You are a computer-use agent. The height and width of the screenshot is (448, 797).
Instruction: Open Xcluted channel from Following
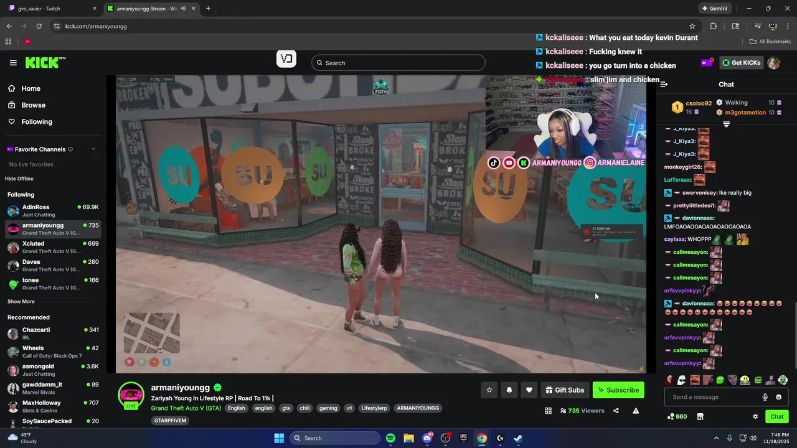click(53, 247)
